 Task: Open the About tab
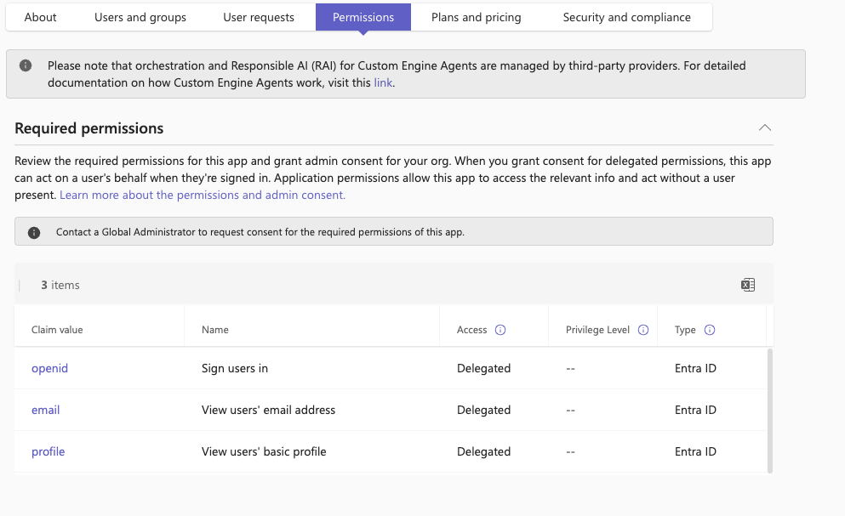[x=40, y=17]
